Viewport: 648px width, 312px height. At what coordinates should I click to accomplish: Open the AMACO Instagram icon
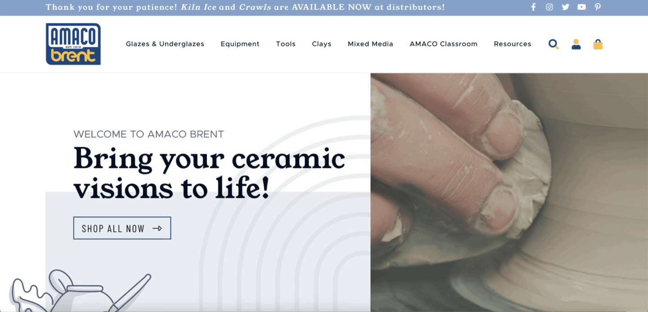[549, 7]
